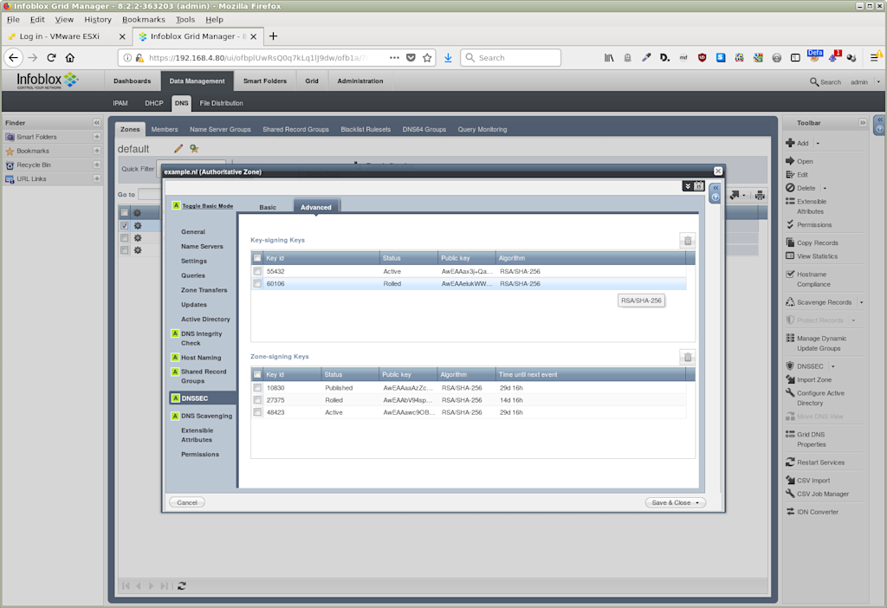Screen dimensions: 887x608
Task: Open the Data Management tab
Action: 197,81
